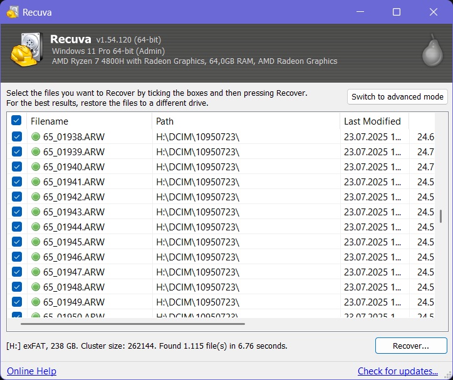Click Last Modified date of 65_01943.ARW
This screenshot has height=380, width=453.
point(372,212)
